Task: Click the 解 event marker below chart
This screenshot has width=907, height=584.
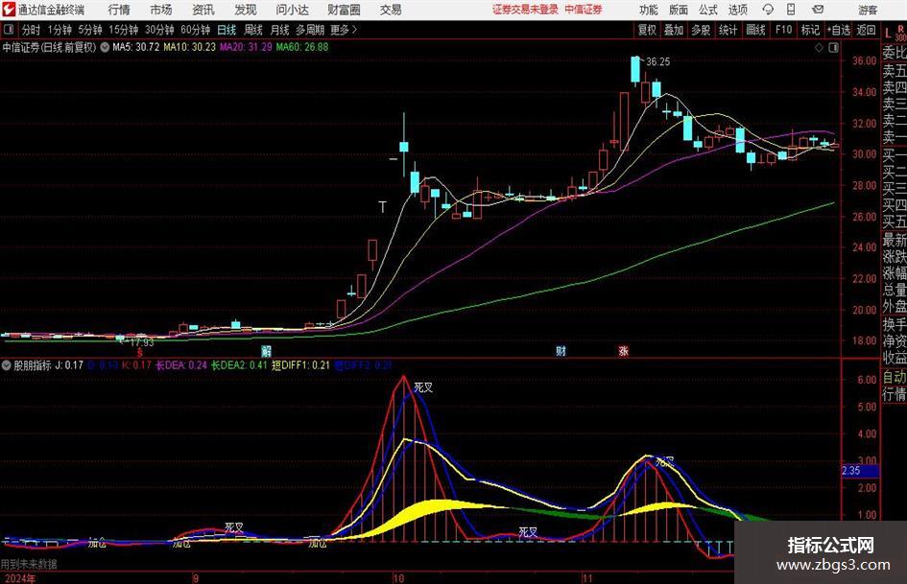Action: [x=266, y=351]
